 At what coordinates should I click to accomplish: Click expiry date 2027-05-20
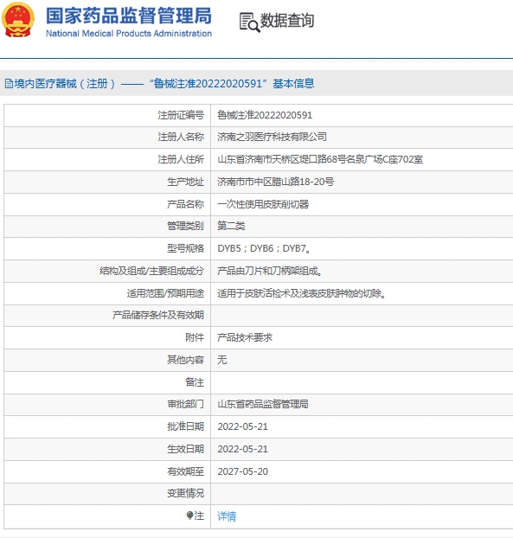tap(242, 471)
